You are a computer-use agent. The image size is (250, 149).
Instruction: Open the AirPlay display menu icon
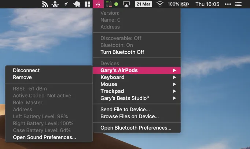click(x=126, y=4)
